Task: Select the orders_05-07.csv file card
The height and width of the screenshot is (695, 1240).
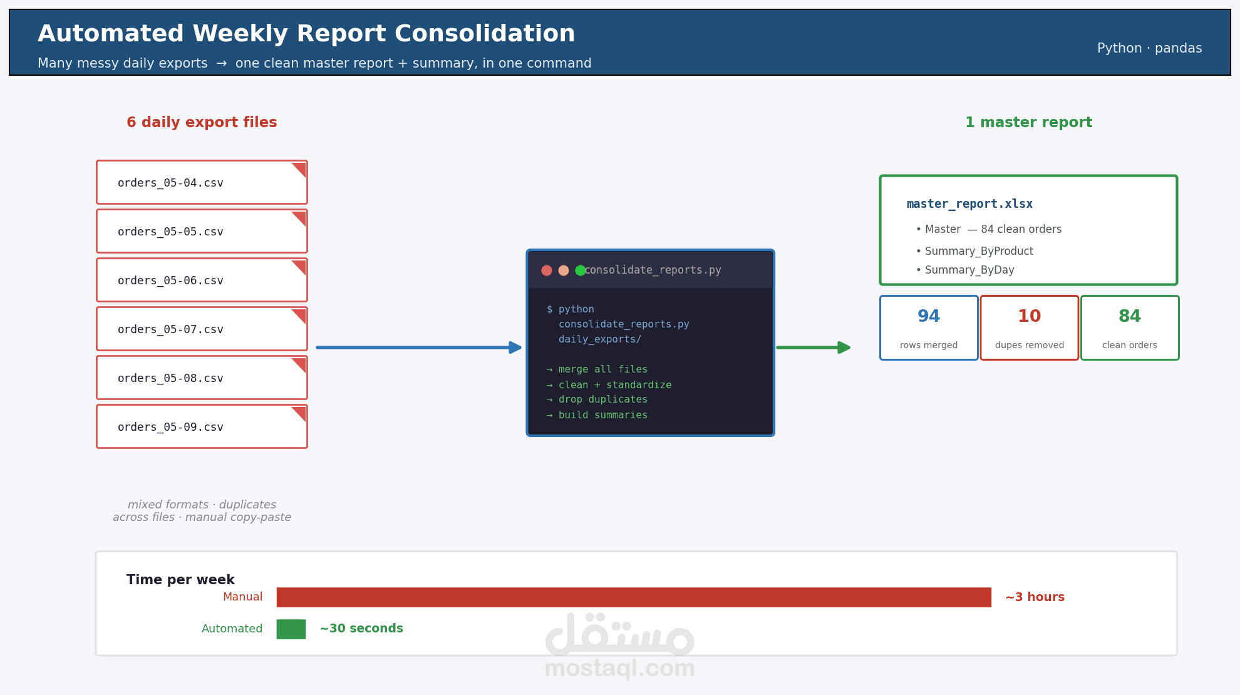Action: click(x=202, y=329)
